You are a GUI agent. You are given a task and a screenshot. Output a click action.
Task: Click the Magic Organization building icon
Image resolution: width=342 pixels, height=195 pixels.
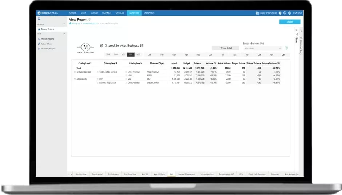pos(257,13)
